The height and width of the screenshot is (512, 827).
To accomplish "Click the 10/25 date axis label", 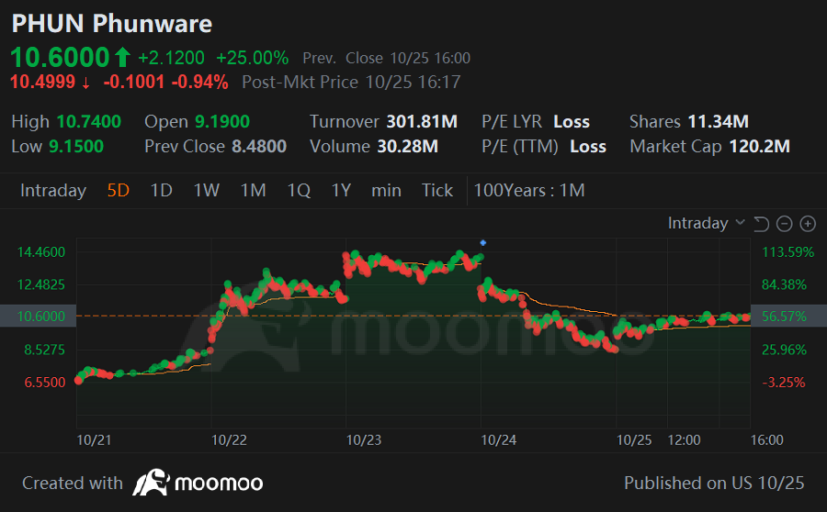I will [634, 440].
